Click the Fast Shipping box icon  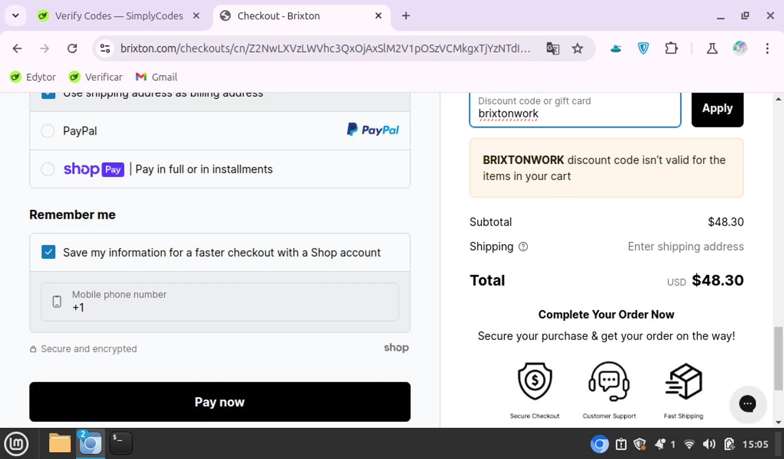click(x=684, y=381)
